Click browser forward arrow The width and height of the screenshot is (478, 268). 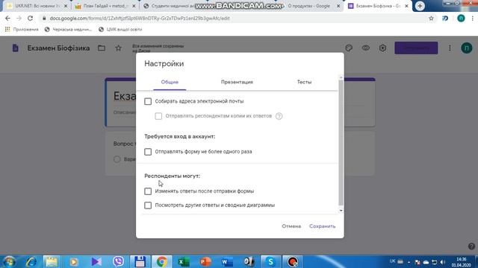(x=19, y=18)
